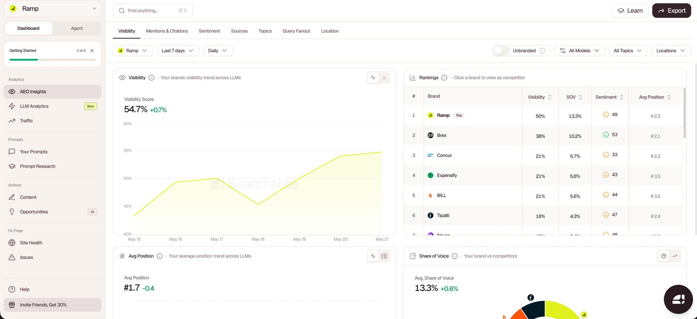
Task: Select the Dashboard mode toggle
Action: pos(28,28)
